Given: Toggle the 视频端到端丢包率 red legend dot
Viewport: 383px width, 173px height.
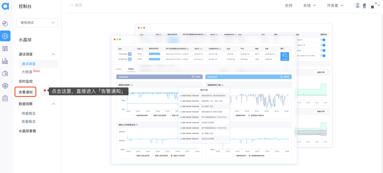Looking at the screenshot, I should point(250,155).
